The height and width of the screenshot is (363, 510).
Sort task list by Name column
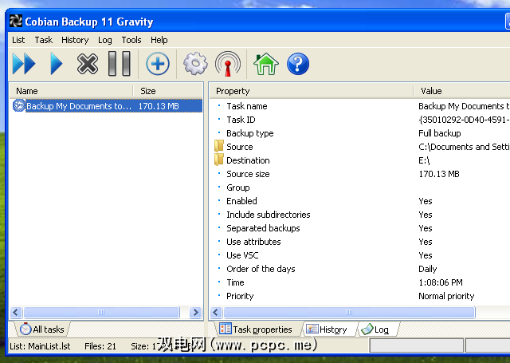[x=71, y=91]
